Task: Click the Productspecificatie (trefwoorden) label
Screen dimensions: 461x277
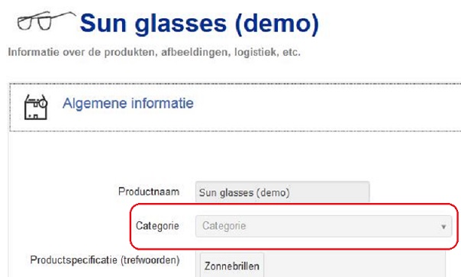Action: pos(105,260)
